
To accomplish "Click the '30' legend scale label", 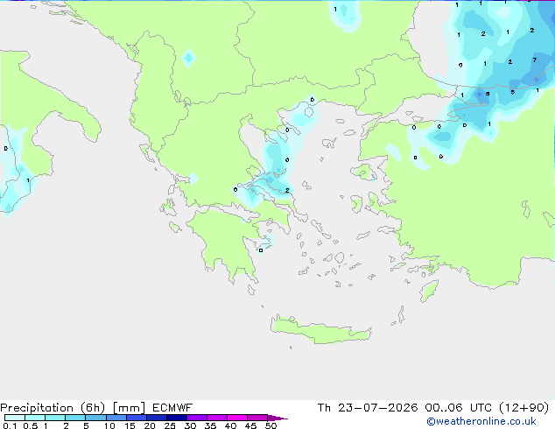I will point(190,425).
